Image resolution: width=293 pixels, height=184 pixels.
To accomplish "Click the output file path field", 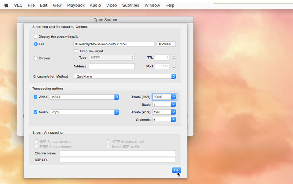I will pyautogui.click(x=114, y=44).
